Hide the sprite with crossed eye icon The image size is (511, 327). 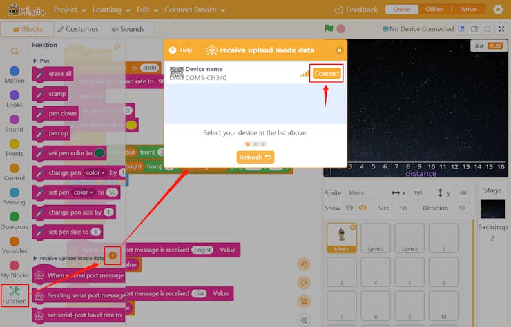(x=363, y=208)
